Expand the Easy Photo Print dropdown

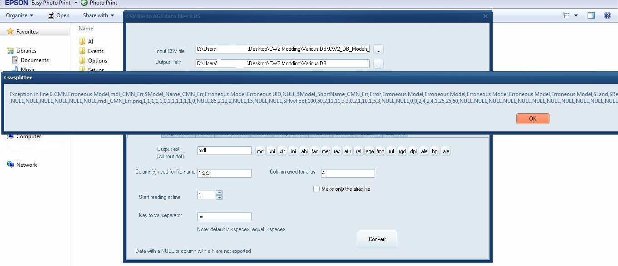click(76, 3)
